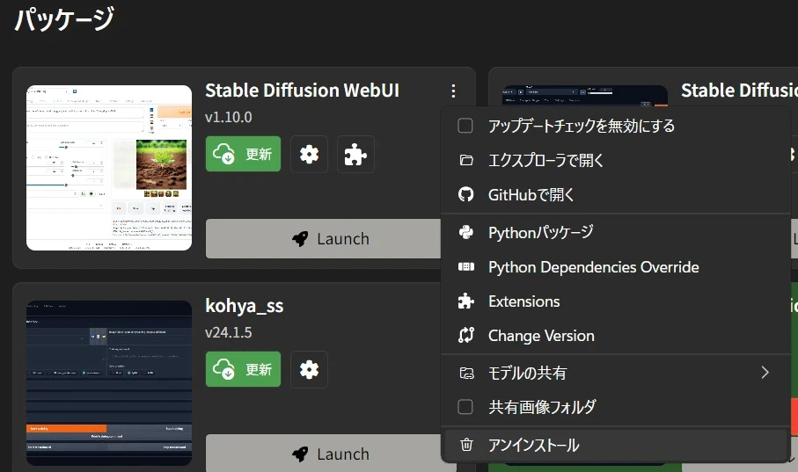Open Extensions from context menu
Image resolution: width=798 pixels, height=472 pixels.
pos(616,301)
